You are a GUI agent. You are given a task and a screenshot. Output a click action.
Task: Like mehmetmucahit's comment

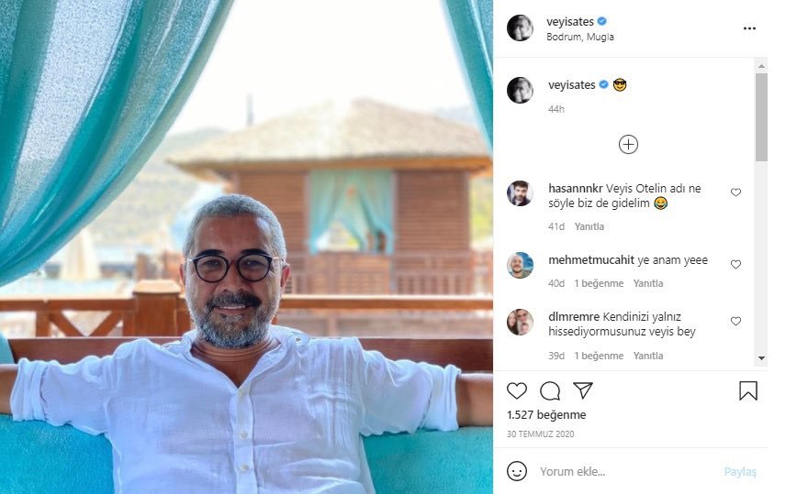(x=735, y=265)
